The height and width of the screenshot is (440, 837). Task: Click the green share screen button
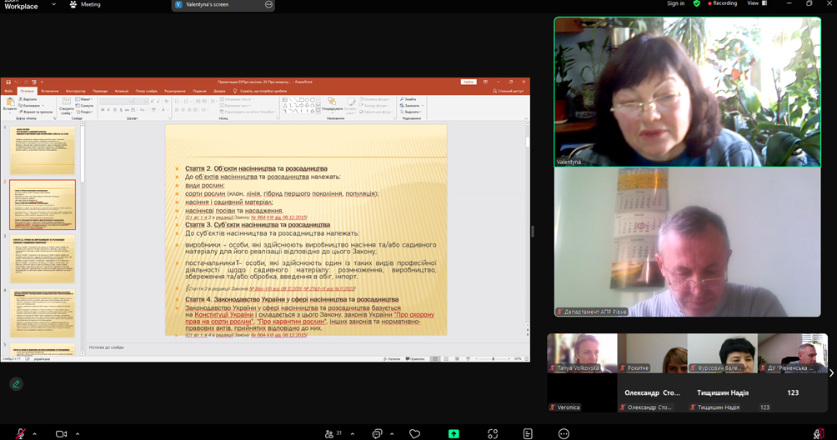454,433
